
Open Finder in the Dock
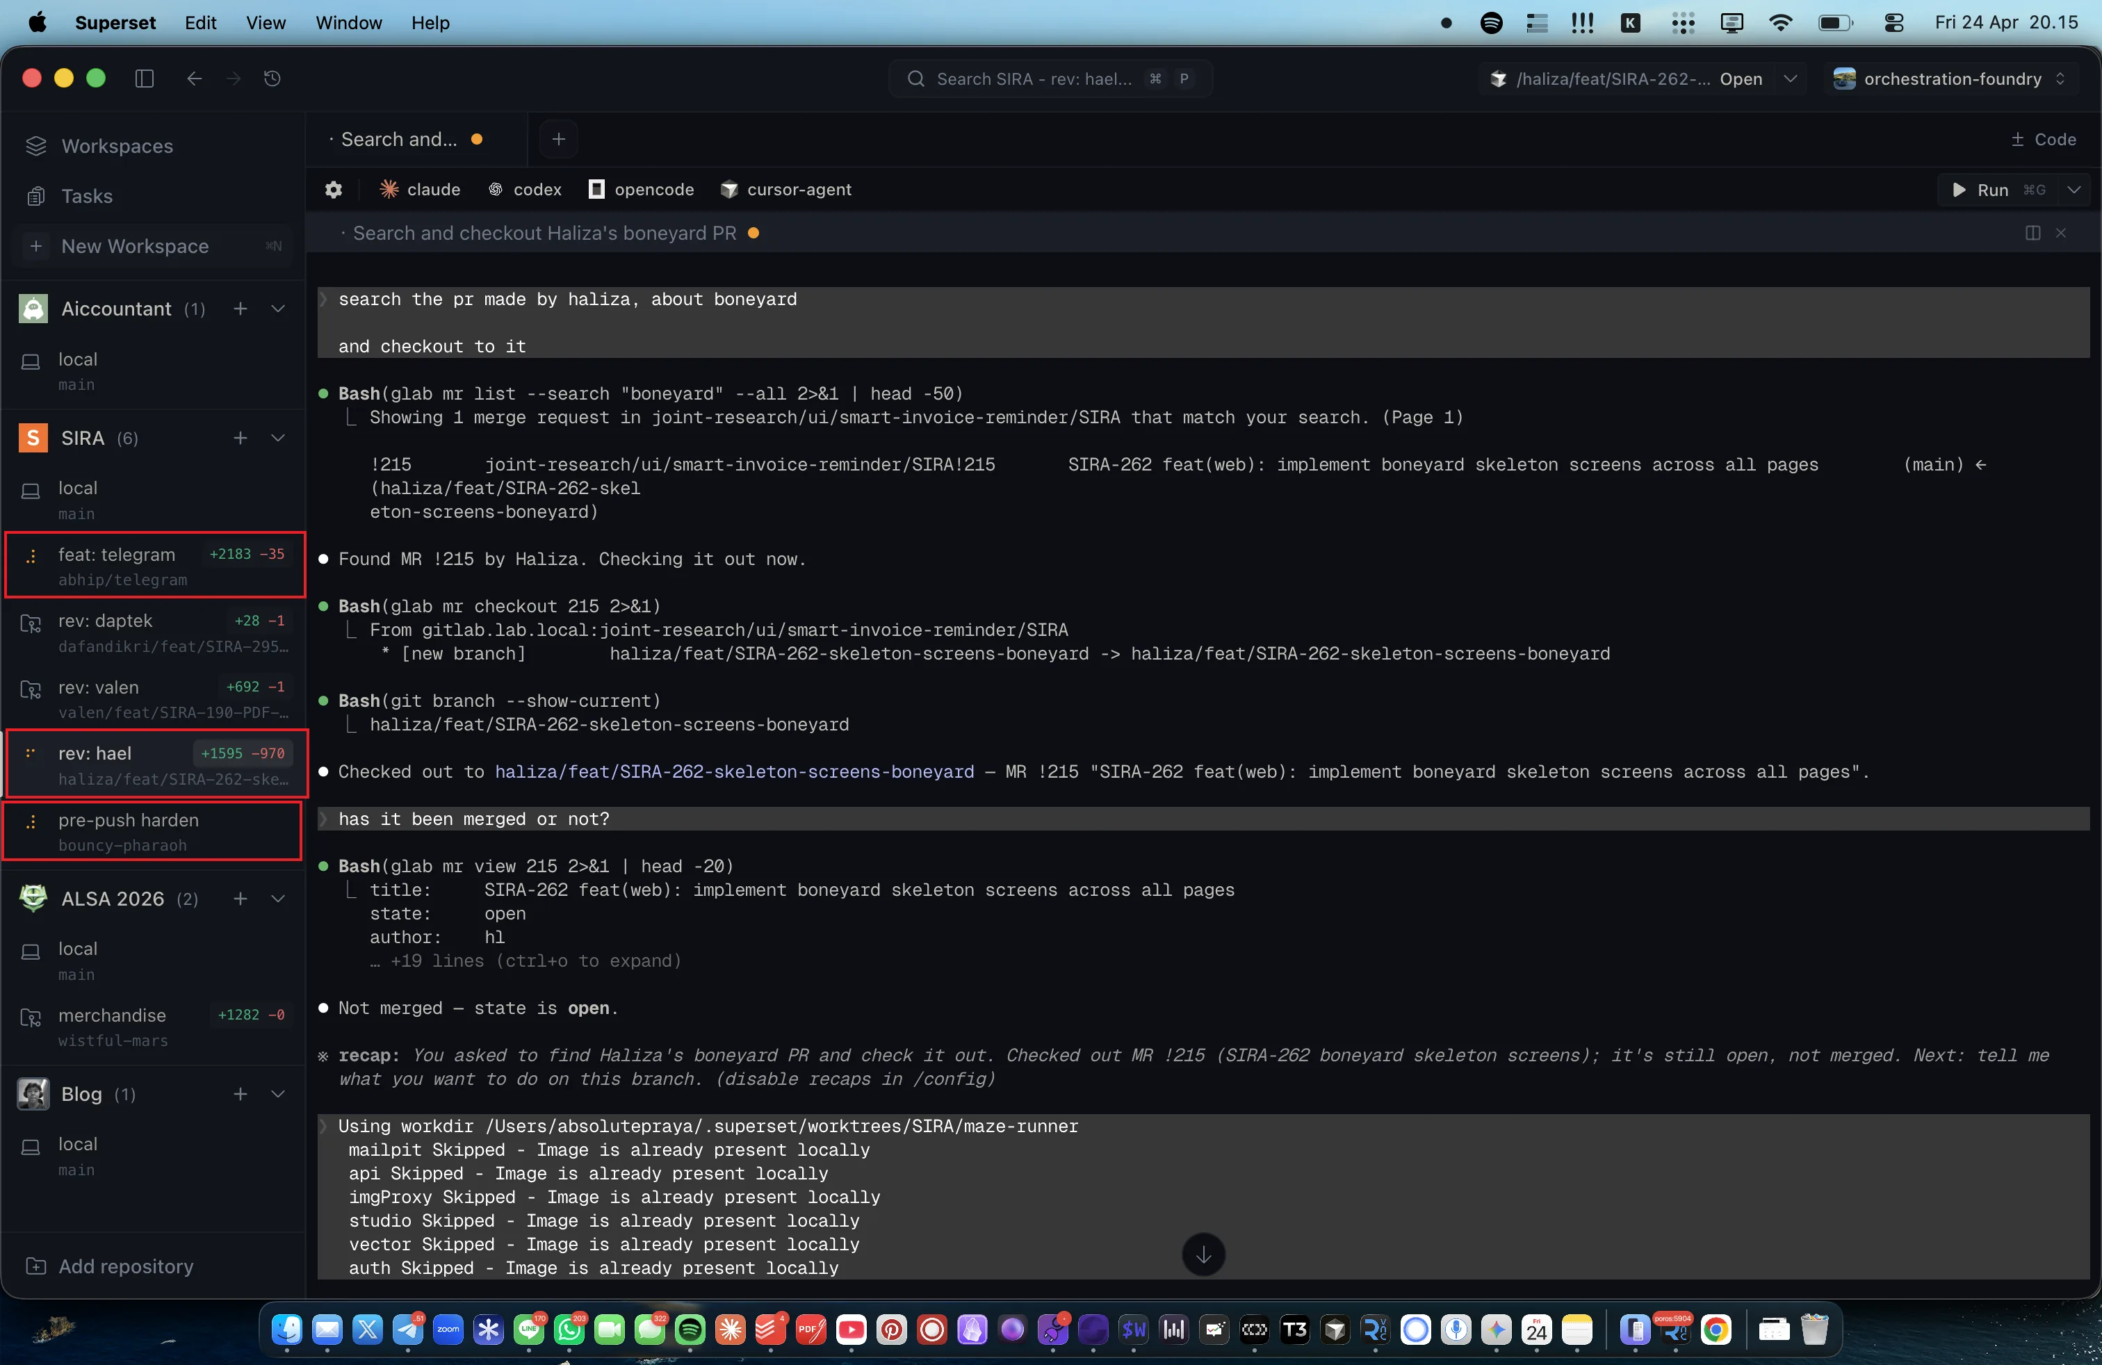tap(287, 1329)
